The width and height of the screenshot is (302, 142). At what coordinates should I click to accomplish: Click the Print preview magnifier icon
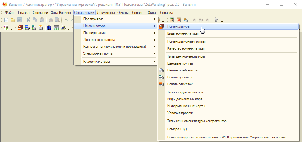pyautogui.click(x=57, y=20)
